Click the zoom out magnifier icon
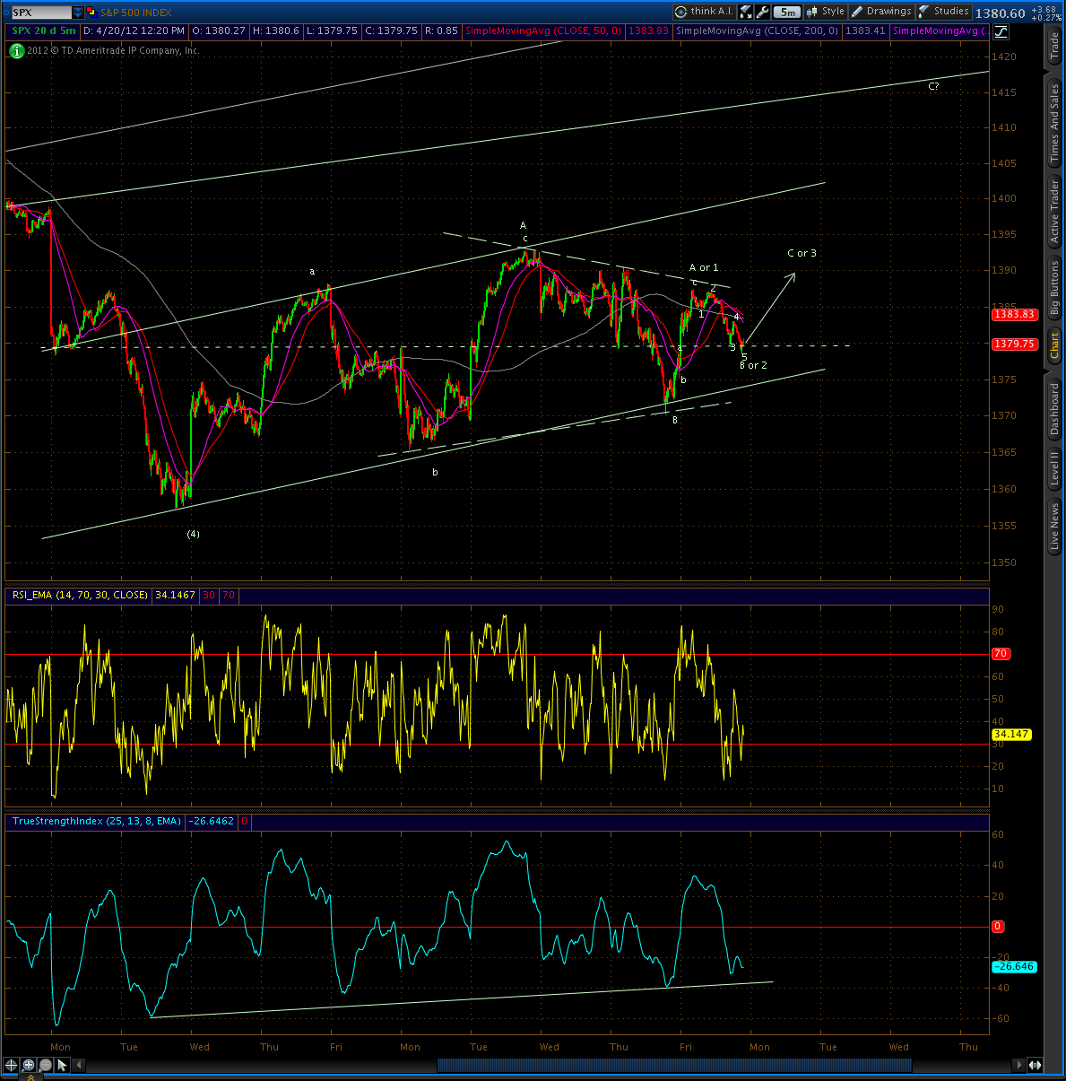Viewport: 1066px width, 1081px height. click(45, 1065)
